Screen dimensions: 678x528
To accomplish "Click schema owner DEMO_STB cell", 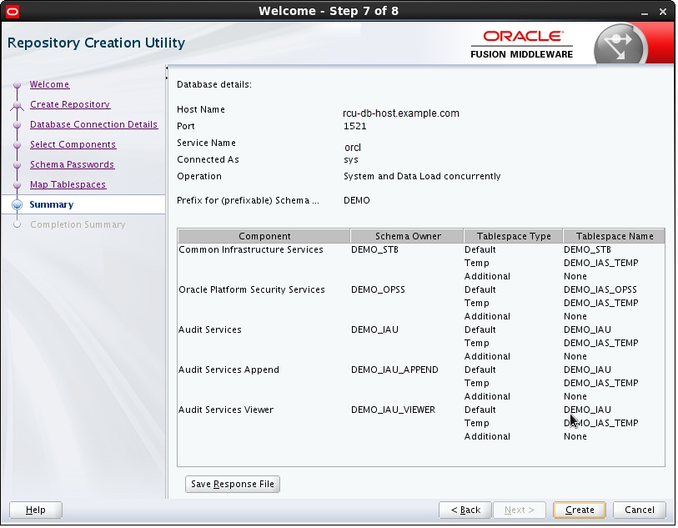I will (x=375, y=249).
